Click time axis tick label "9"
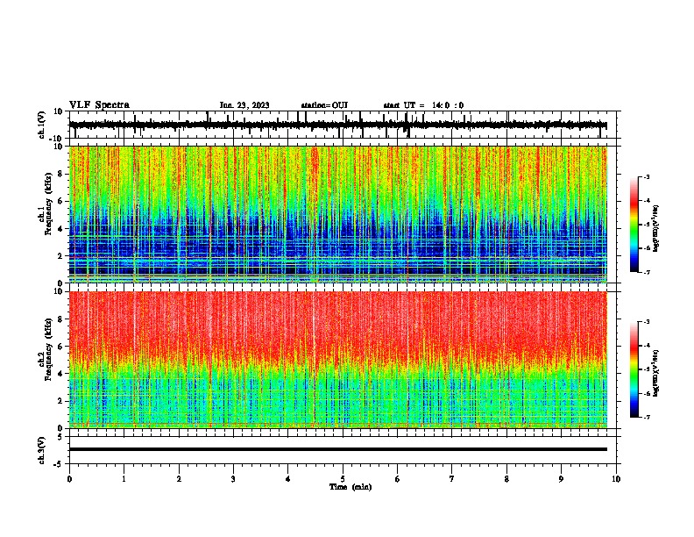Viewport: 694px width, 537px height. [561, 479]
